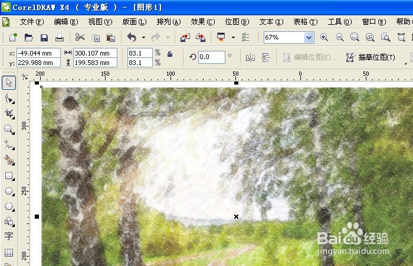
Task: Open the 文本(X) menu
Action: [x=271, y=22]
